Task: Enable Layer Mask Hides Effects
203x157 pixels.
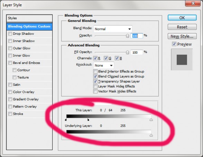Action: [95, 86]
